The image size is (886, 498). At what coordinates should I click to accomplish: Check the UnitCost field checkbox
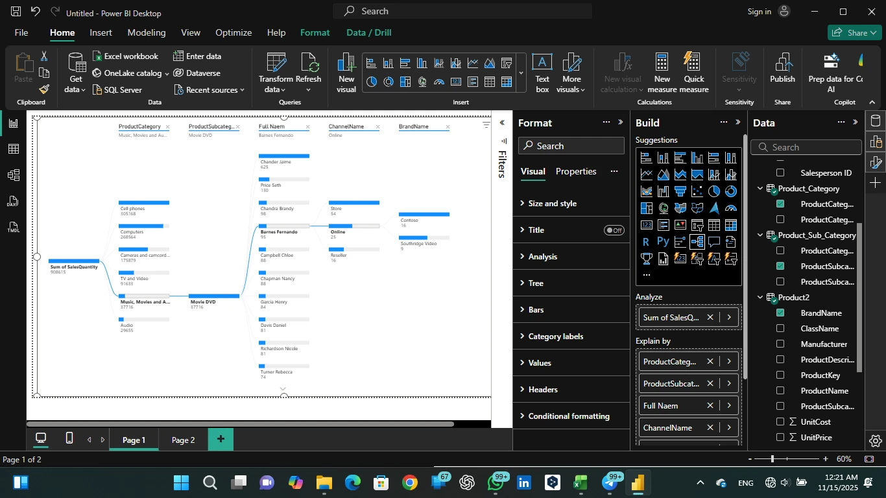coord(780,421)
